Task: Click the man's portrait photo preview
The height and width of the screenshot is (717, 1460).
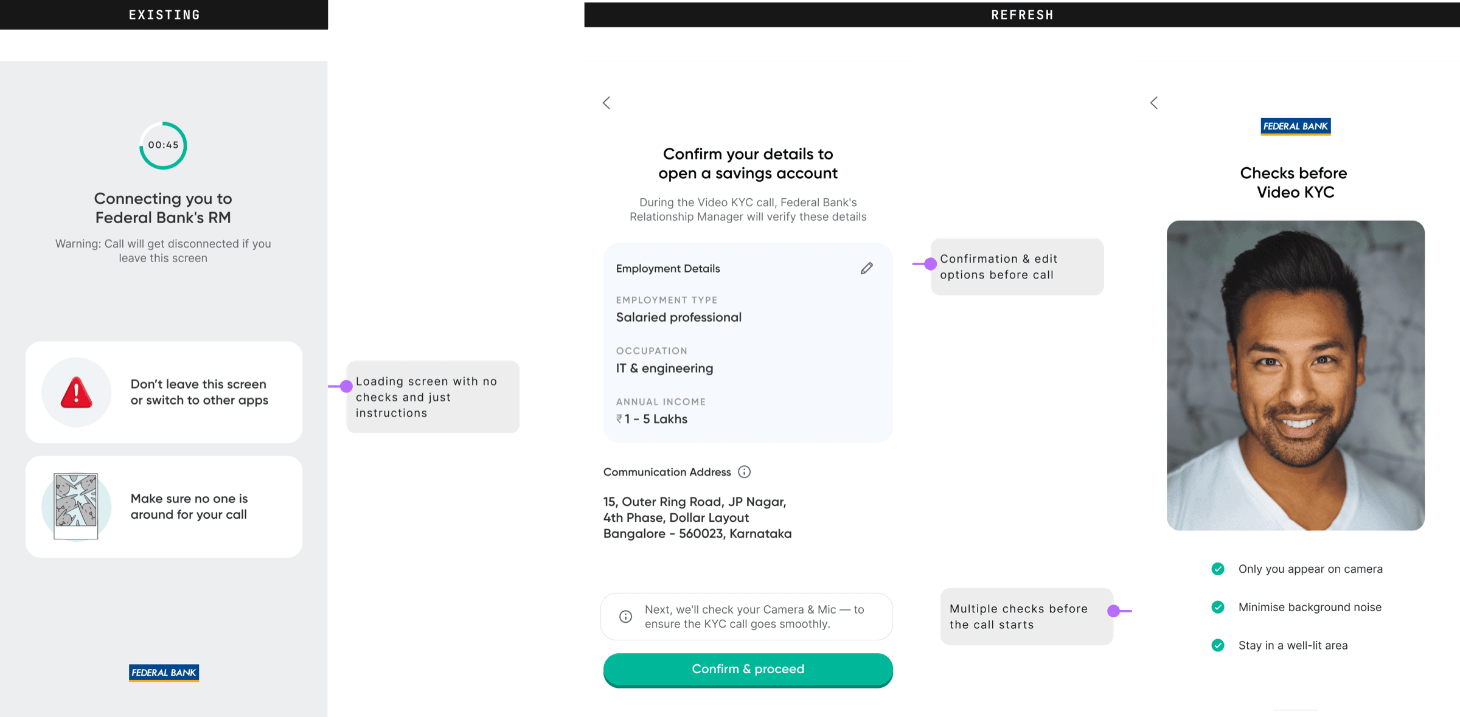Action: (1296, 375)
